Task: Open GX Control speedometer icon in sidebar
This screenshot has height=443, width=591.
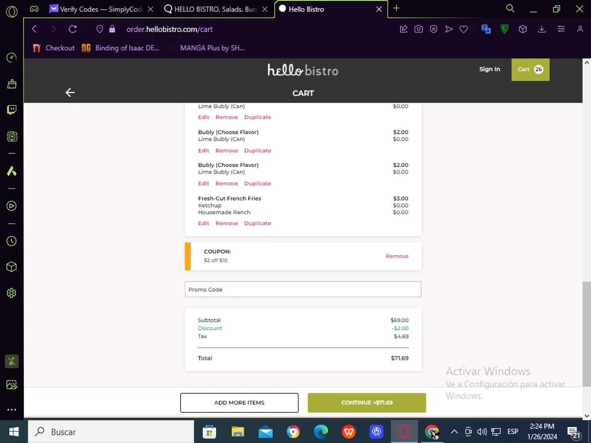Action: (x=12, y=58)
